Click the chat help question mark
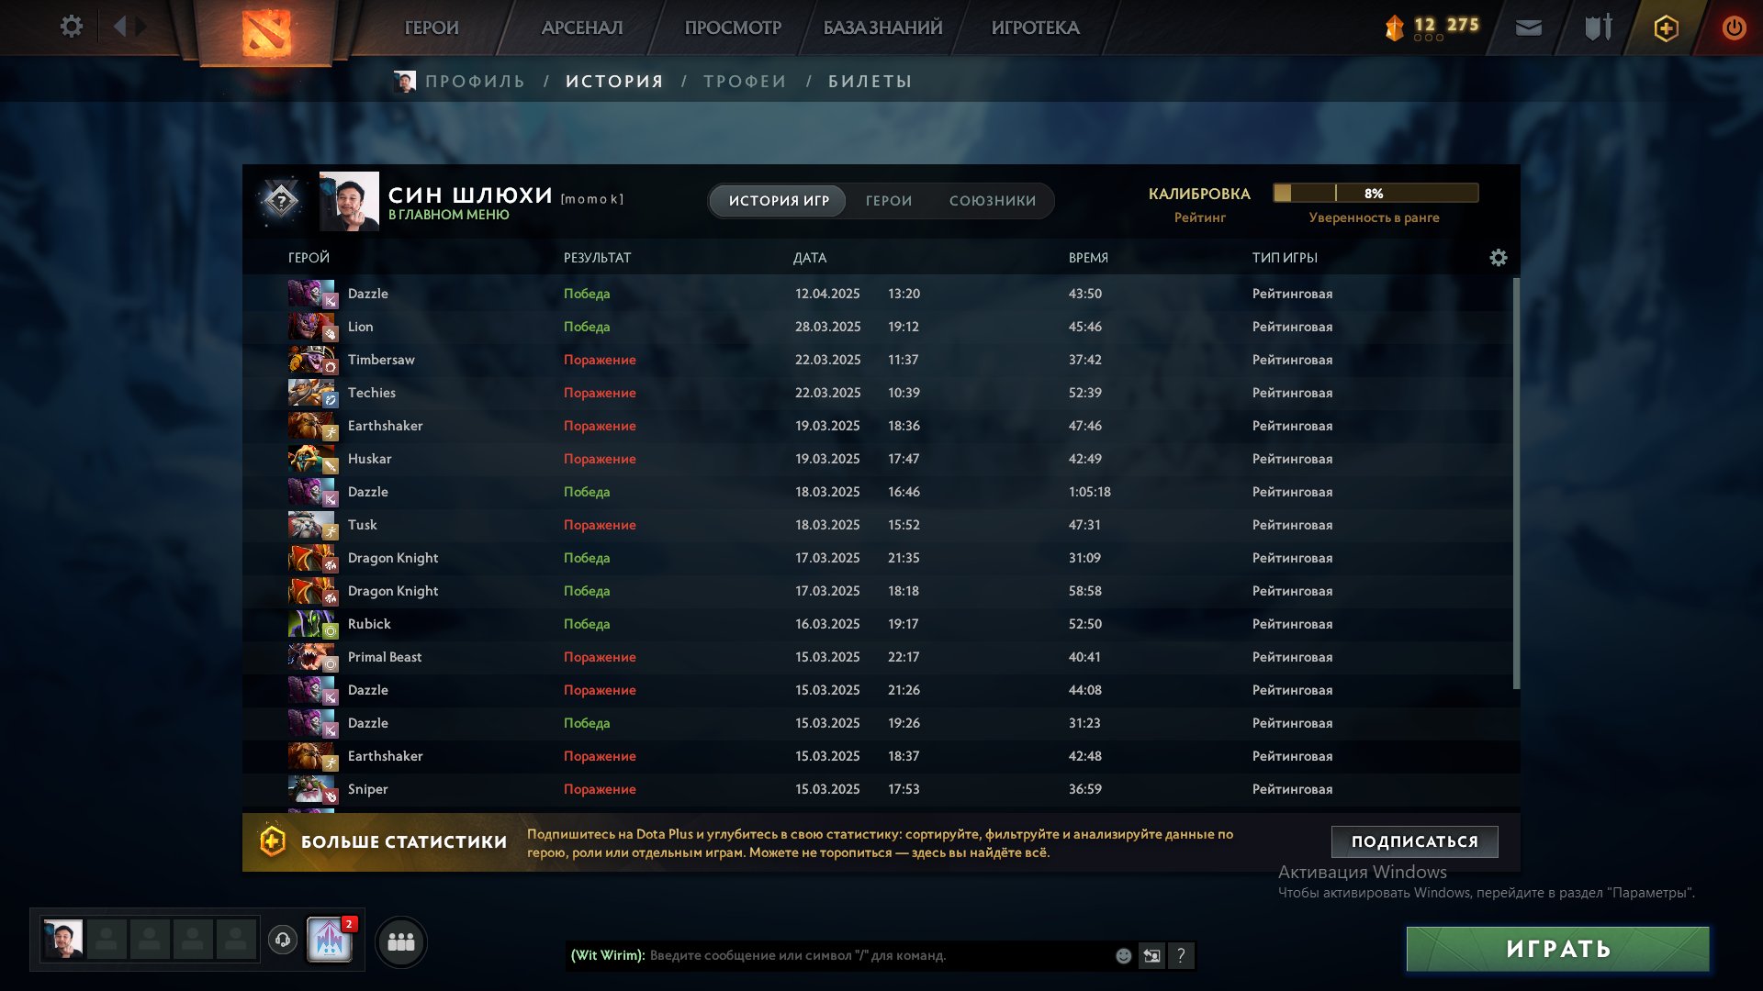 1181,956
